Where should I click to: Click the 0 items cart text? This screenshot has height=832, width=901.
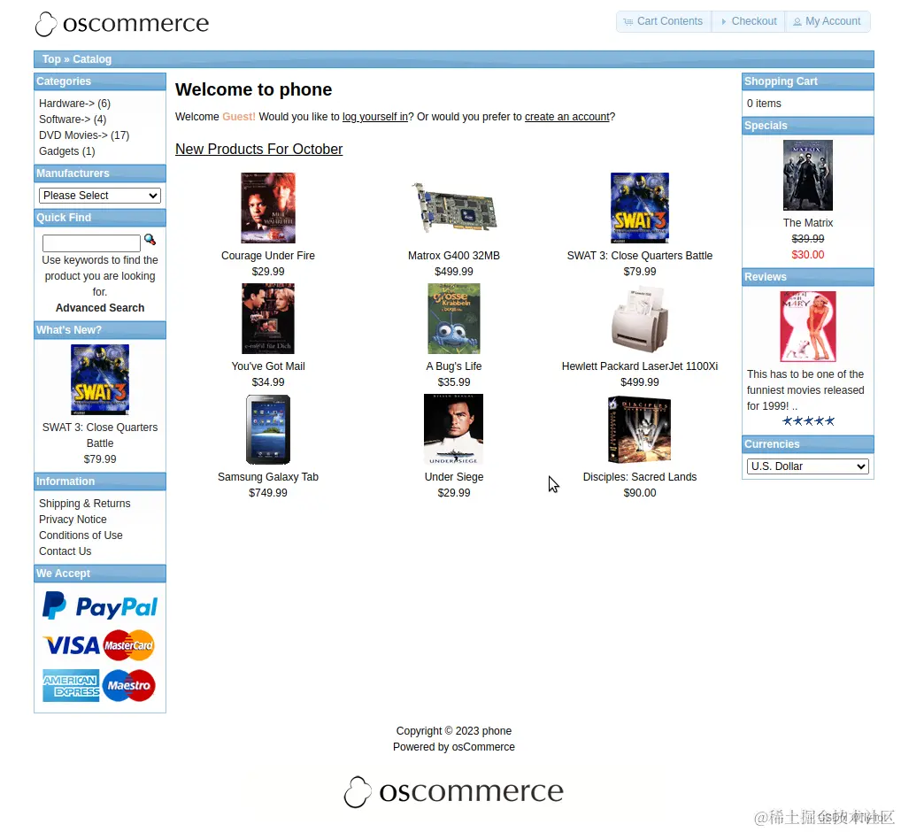(764, 104)
